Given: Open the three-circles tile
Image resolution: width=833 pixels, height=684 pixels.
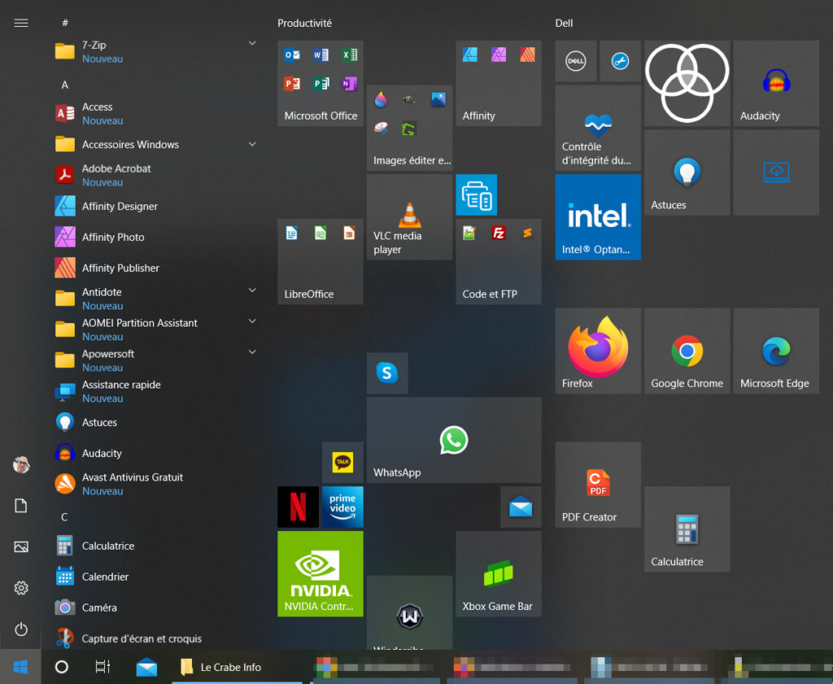Looking at the screenshot, I should click(x=687, y=84).
